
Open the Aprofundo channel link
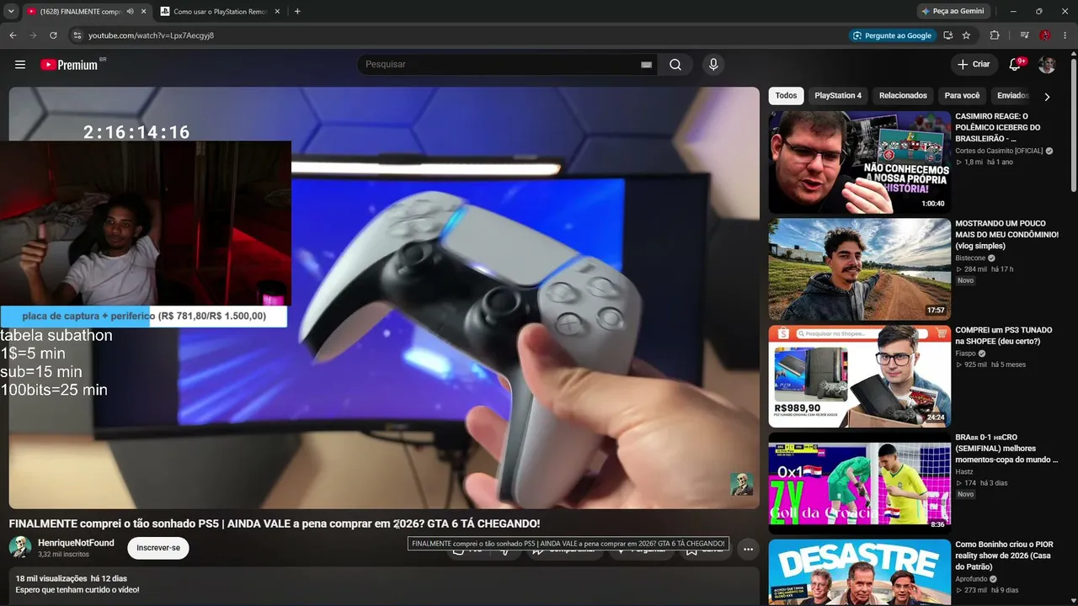coord(971,579)
